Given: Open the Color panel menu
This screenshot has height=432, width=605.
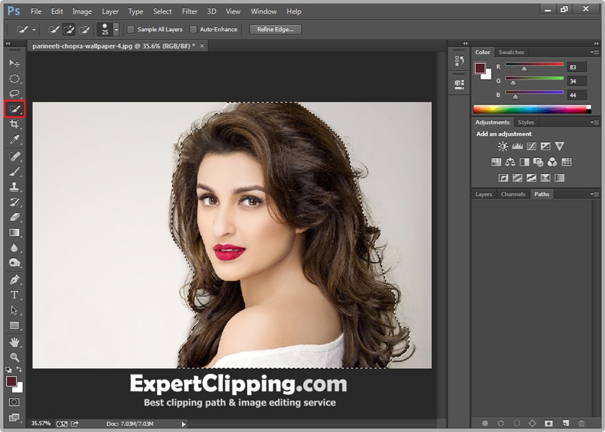Looking at the screenshot, I should point(594,52).
